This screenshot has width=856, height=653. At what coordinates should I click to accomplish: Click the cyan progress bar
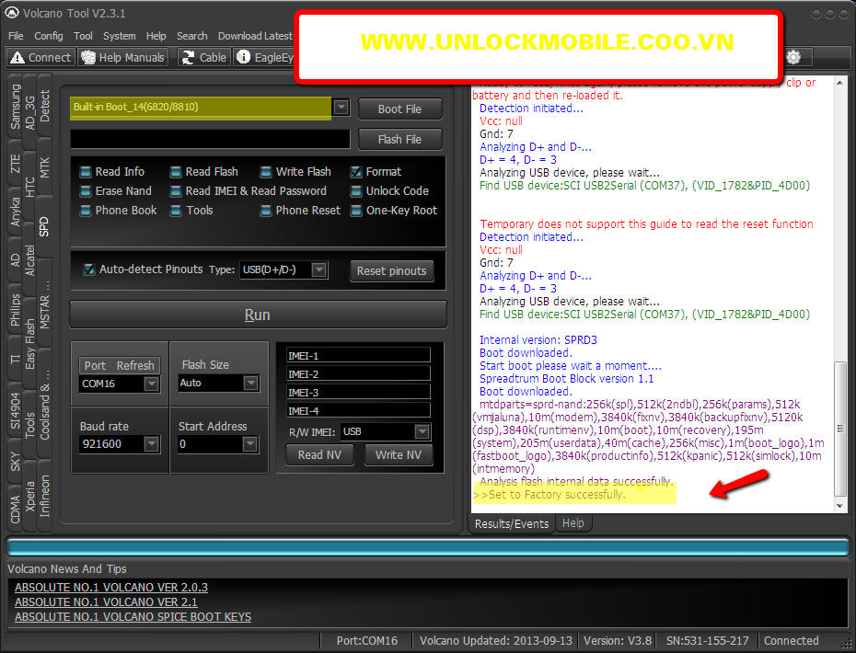pos(428,547)
